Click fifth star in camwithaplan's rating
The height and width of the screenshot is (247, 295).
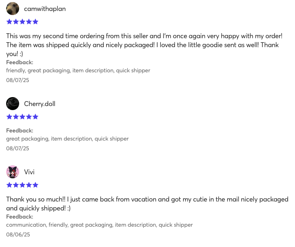point(35,22)
